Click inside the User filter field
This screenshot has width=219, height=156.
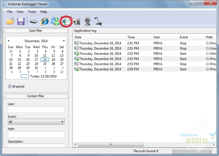[x=36, y=109]
